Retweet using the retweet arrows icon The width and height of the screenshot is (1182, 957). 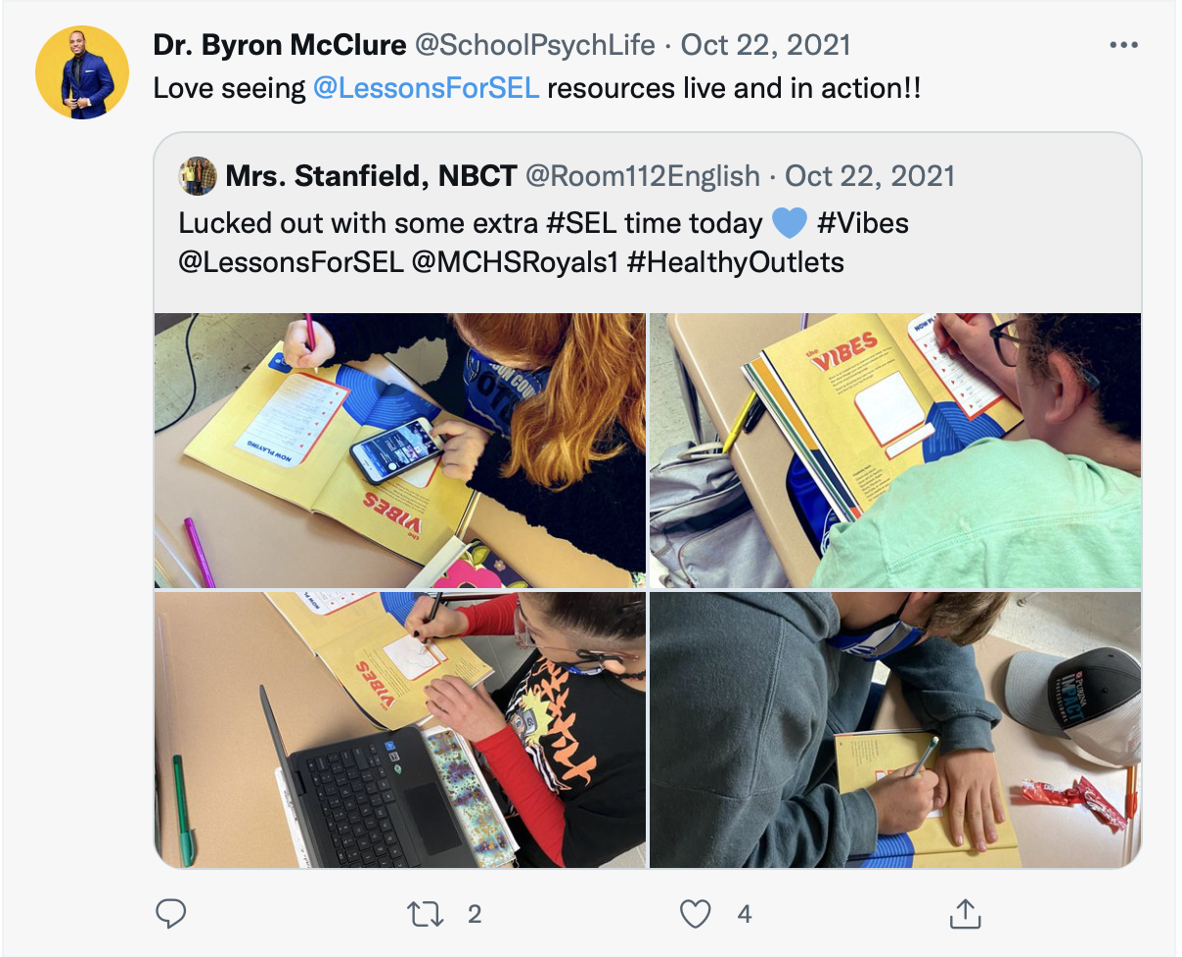coord(425,914)
